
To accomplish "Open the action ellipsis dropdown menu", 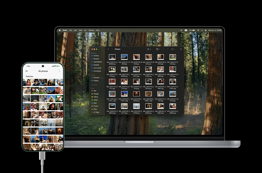I will 173,49.
